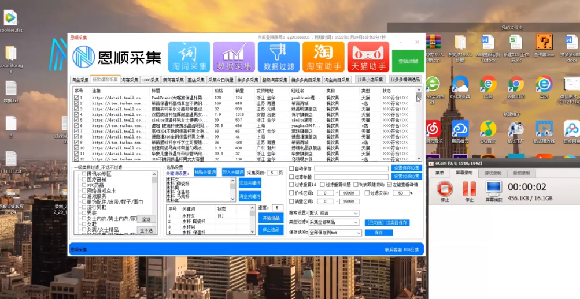Switch to 淘宝采集 tab
This screenshot has height=299, width=580.
(80, 80)
